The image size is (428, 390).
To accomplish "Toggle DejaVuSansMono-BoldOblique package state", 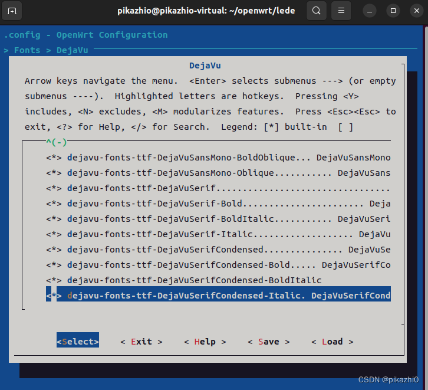I will click(54, 158).
